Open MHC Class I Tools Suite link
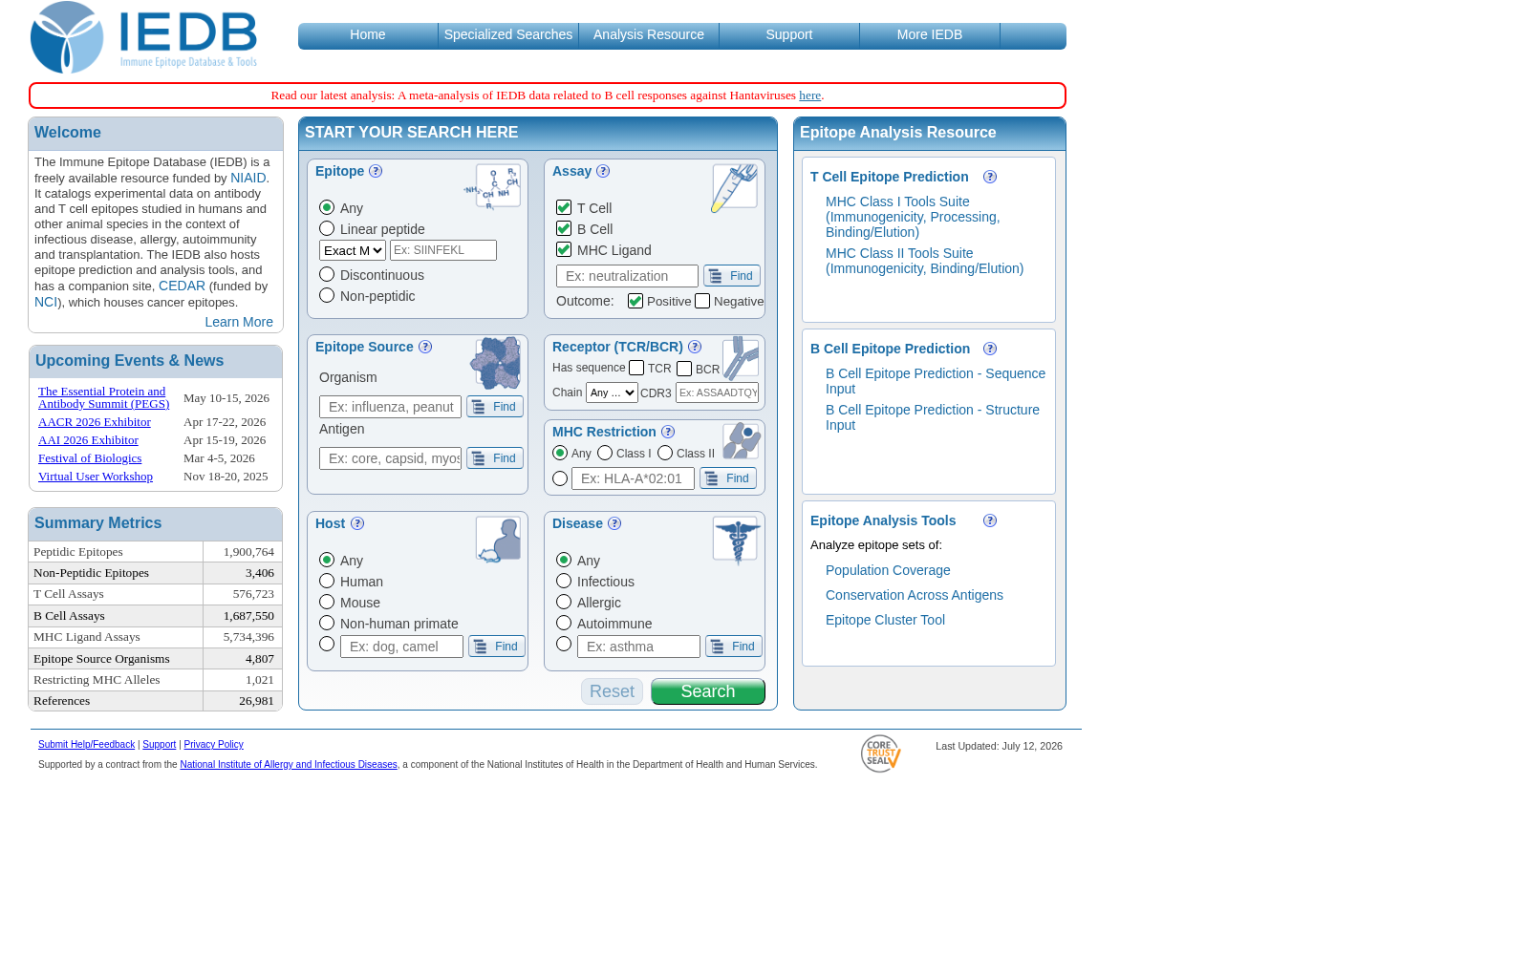 [x=913, y=217]
